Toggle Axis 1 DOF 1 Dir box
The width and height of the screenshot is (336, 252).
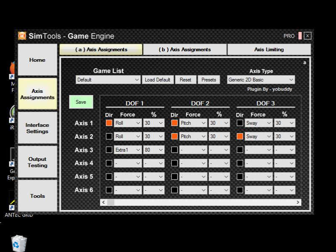[x=109, y=123]
